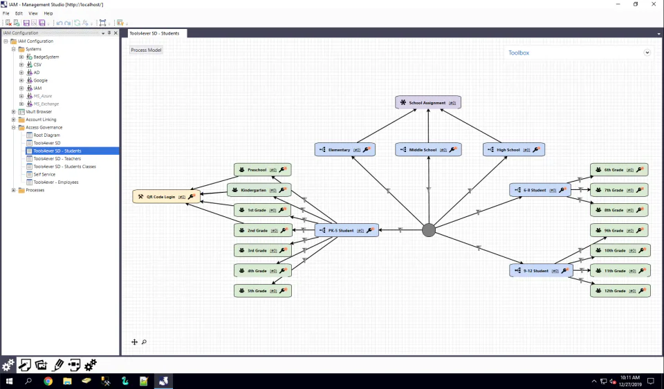Select Self Service in the tree
Screen dimensions: 664x389
pyautogui.click(x=44, y=174)
